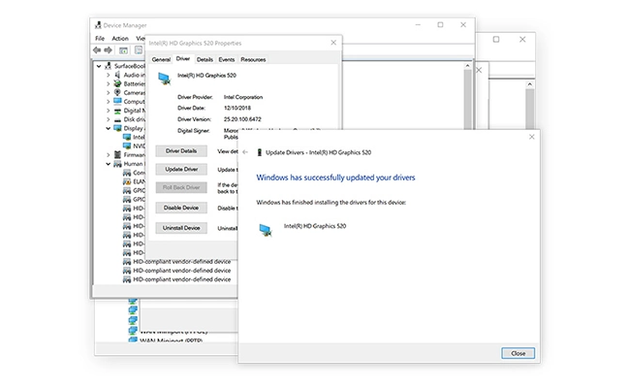Screen dimensions: 630x388
Task: Click the Disable Device button
Action: pyautogui.click(x=181, y=208)
